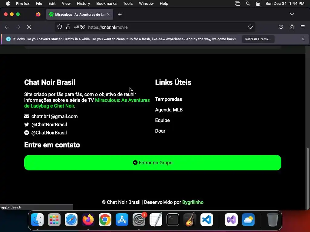This screenshot has width=310, height=232.
Task: Open the Agenda MLB link
Action: tap(169, 110)
